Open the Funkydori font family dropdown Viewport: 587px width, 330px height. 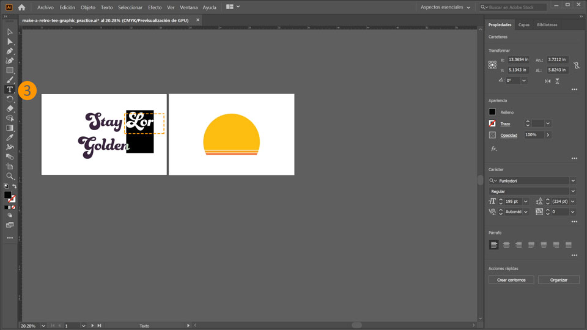tap(573, 181)
